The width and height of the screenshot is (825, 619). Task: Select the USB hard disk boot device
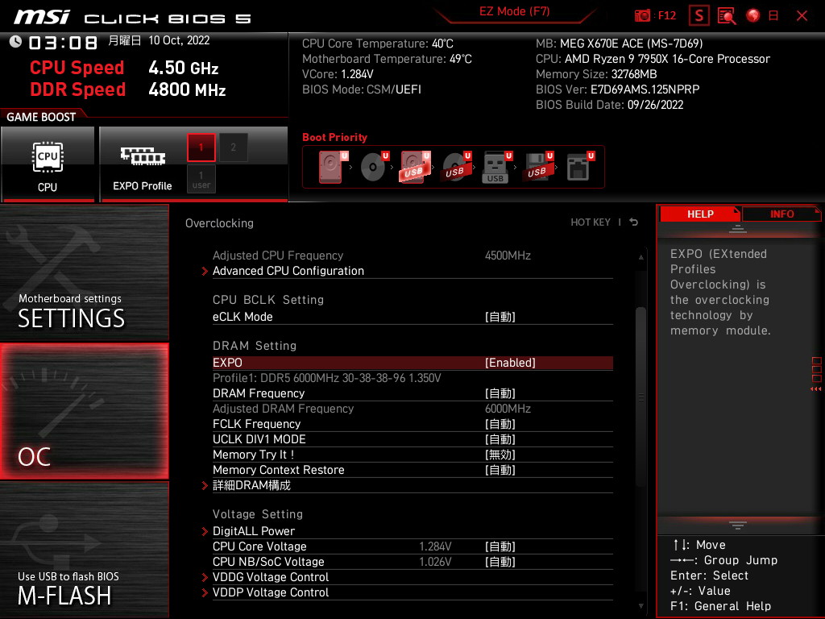coord(415,167)
